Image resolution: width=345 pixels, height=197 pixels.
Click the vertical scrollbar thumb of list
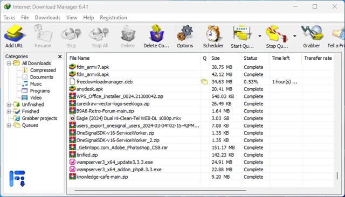(x=337, y=175)
